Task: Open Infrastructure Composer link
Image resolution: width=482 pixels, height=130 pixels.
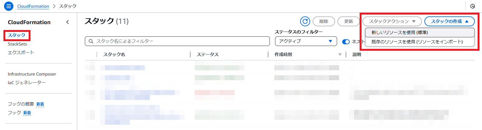Action: coord(32,74)
